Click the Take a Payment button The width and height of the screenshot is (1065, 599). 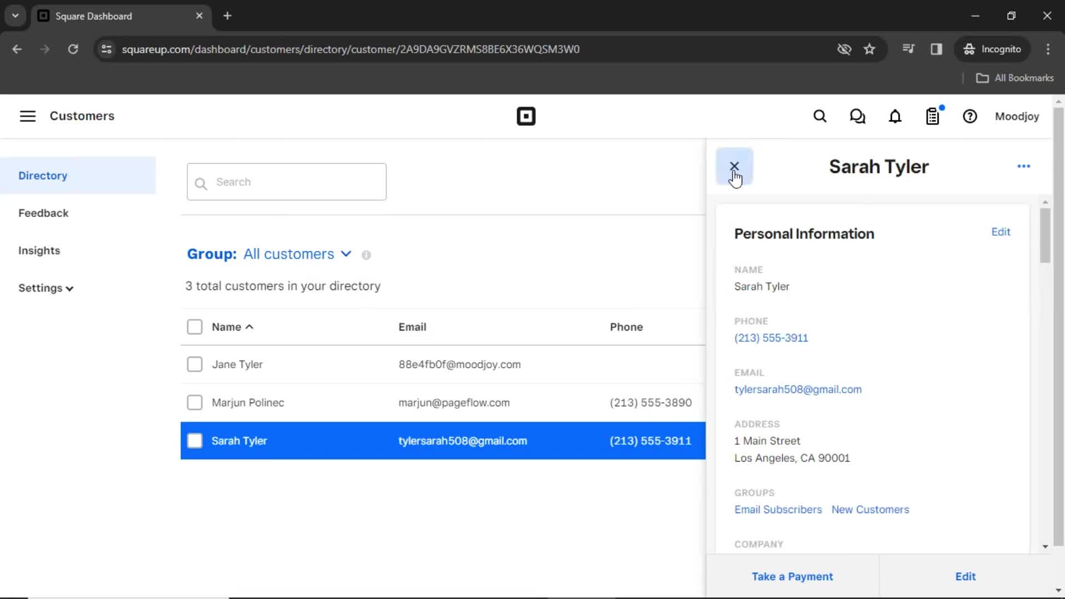point(792,577)
